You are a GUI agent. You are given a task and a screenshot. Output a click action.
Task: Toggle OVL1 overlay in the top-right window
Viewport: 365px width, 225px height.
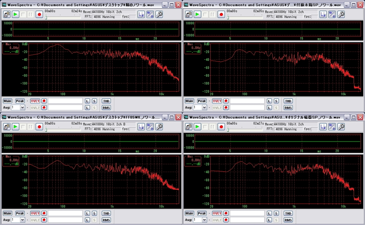pos(217,101)
